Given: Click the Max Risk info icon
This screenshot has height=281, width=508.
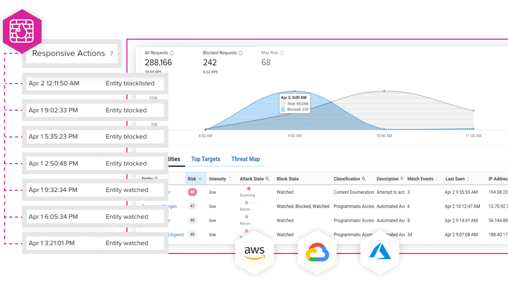Looking at the screenshot, I should coord(282,53).
